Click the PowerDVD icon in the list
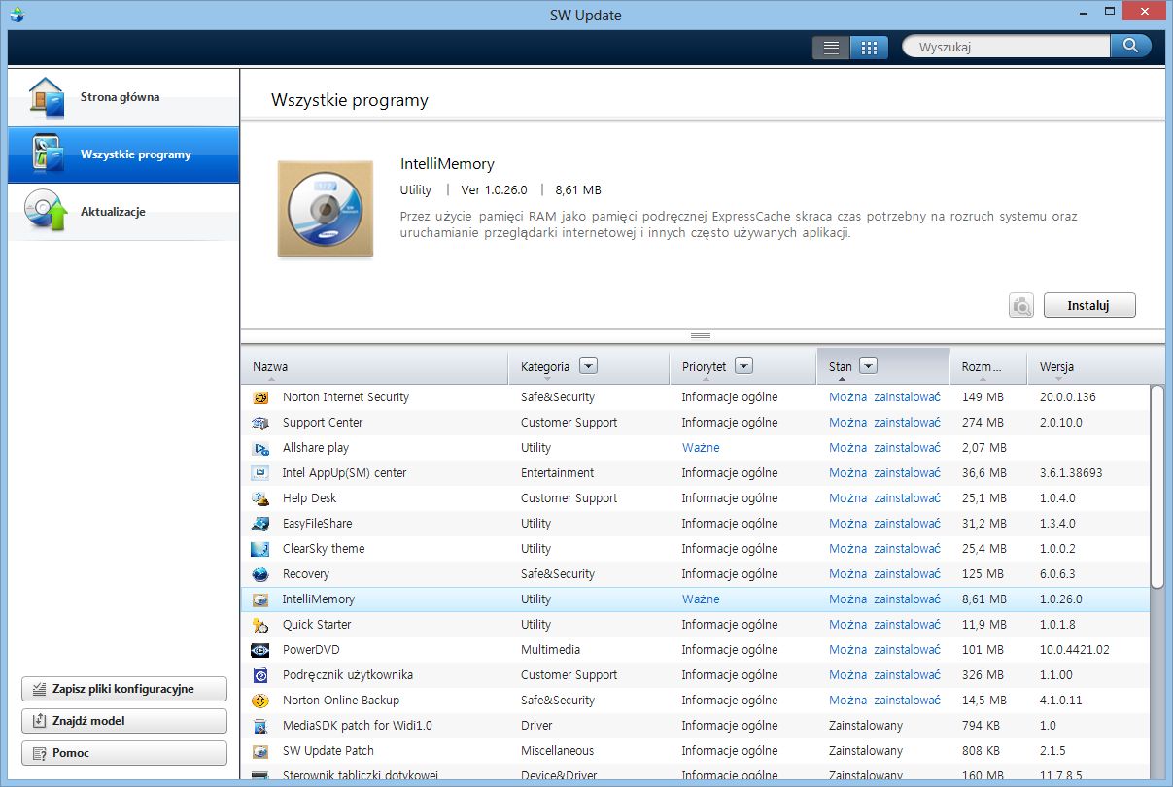This screenshot has width=1173, height=787. pyautogui.click(x=260, y=650)
